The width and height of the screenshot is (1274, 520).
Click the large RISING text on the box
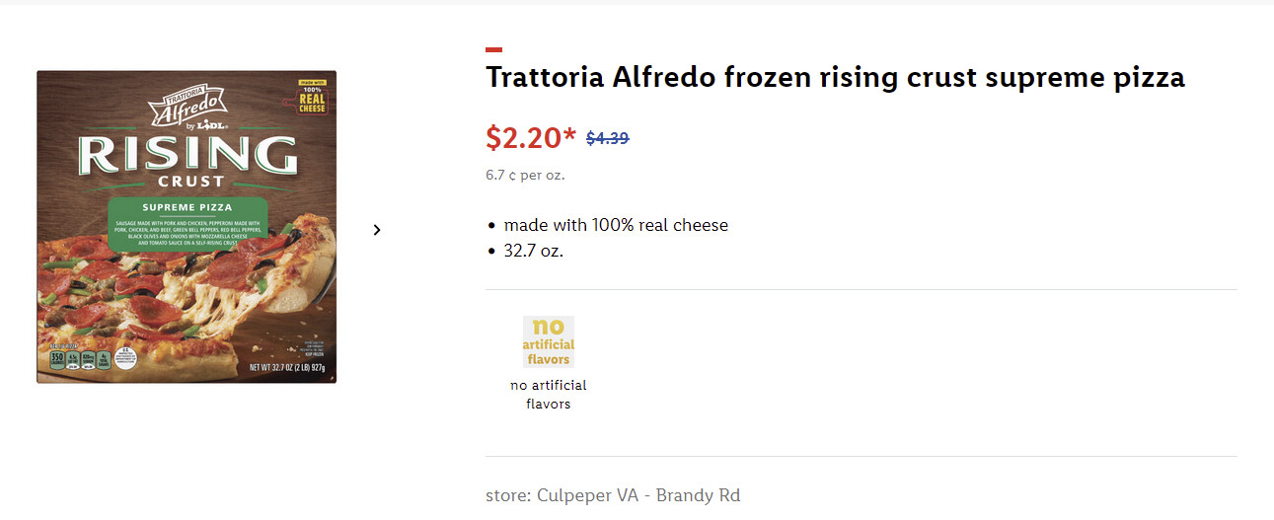coord(187,155)
